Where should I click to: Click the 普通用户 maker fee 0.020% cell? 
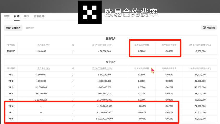(x=142, y=51)
